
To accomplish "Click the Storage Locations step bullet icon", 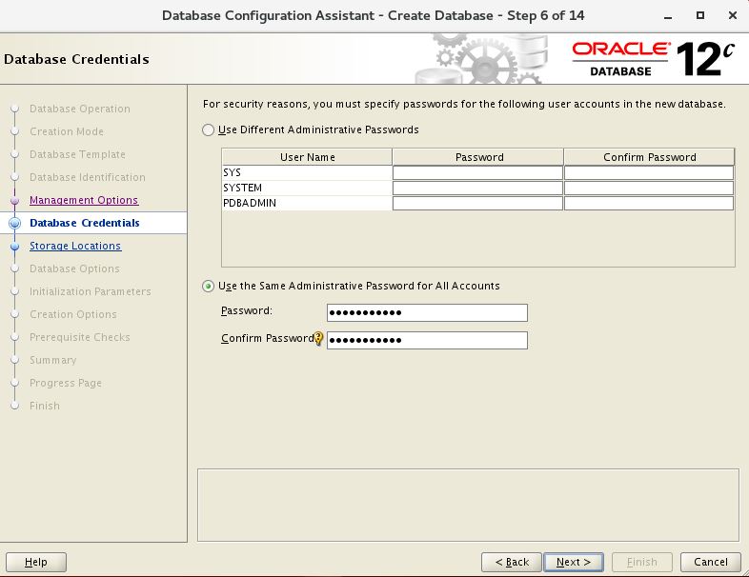I will [15, 246].
